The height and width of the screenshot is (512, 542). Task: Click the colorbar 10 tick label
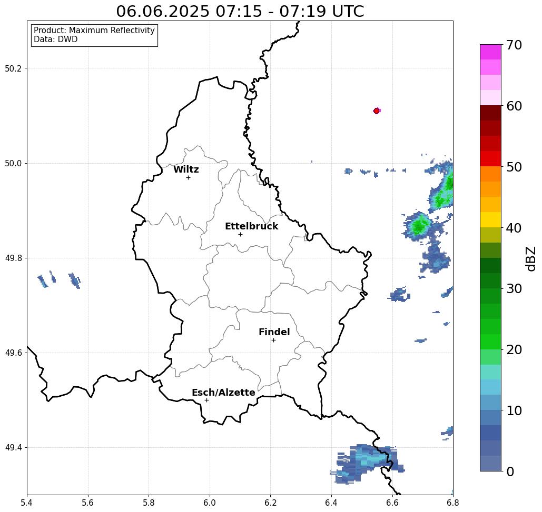514,410
